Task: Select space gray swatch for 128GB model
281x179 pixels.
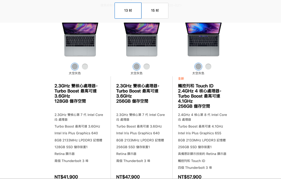Action: click(x=75, y=67)
